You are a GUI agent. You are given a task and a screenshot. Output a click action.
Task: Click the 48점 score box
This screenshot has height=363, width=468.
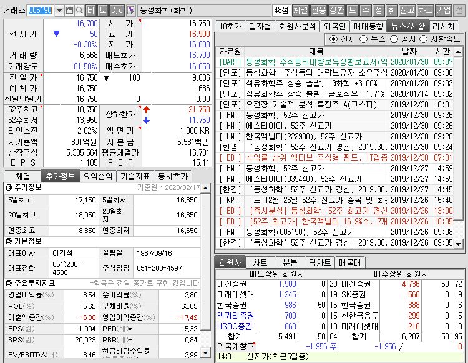(x=281, y=11)
